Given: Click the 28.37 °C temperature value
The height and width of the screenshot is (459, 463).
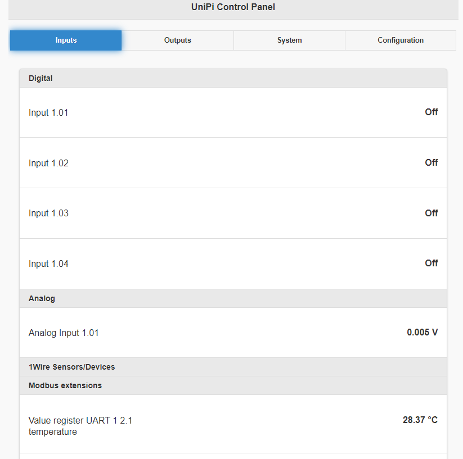Looking at the screenshot, I should [x=420, y=420].
